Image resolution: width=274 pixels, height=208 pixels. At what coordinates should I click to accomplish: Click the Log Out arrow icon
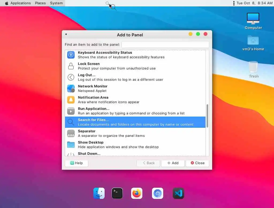tap(71, 77)
